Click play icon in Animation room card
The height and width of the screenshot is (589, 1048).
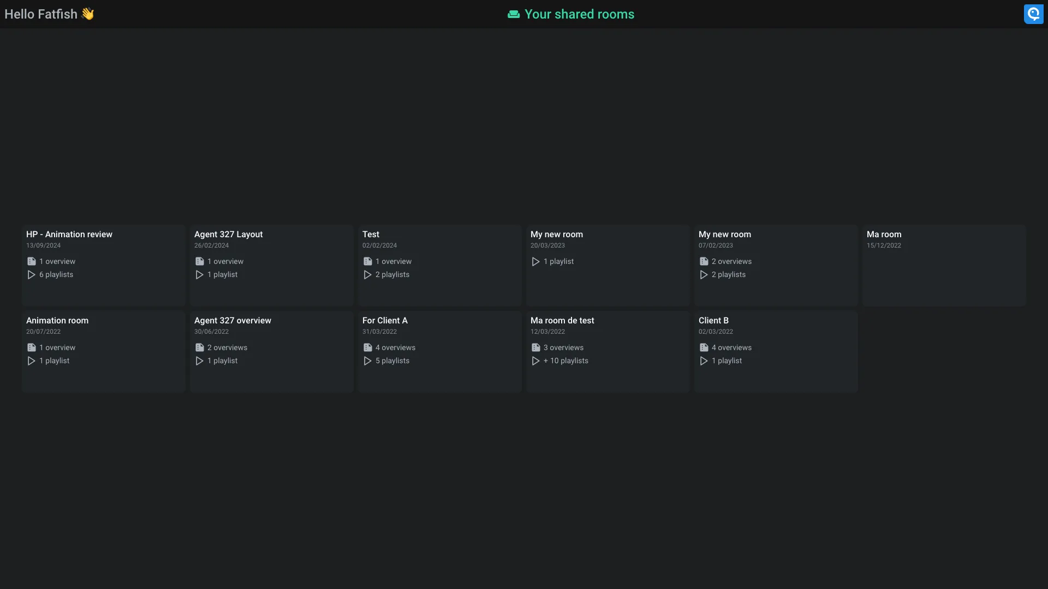click(x=31, y=361)
